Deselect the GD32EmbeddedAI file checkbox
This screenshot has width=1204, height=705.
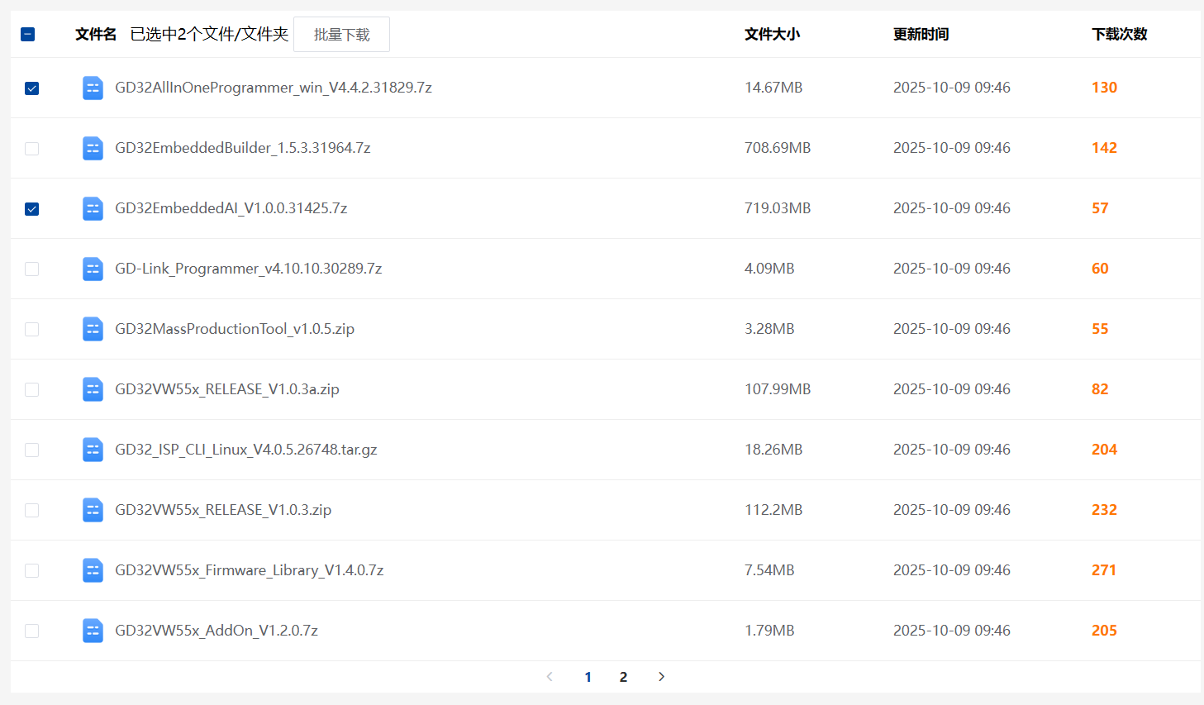32,209
